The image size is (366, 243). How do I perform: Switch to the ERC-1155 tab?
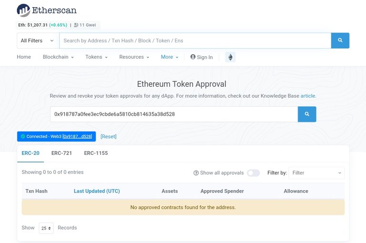point(96,153)
